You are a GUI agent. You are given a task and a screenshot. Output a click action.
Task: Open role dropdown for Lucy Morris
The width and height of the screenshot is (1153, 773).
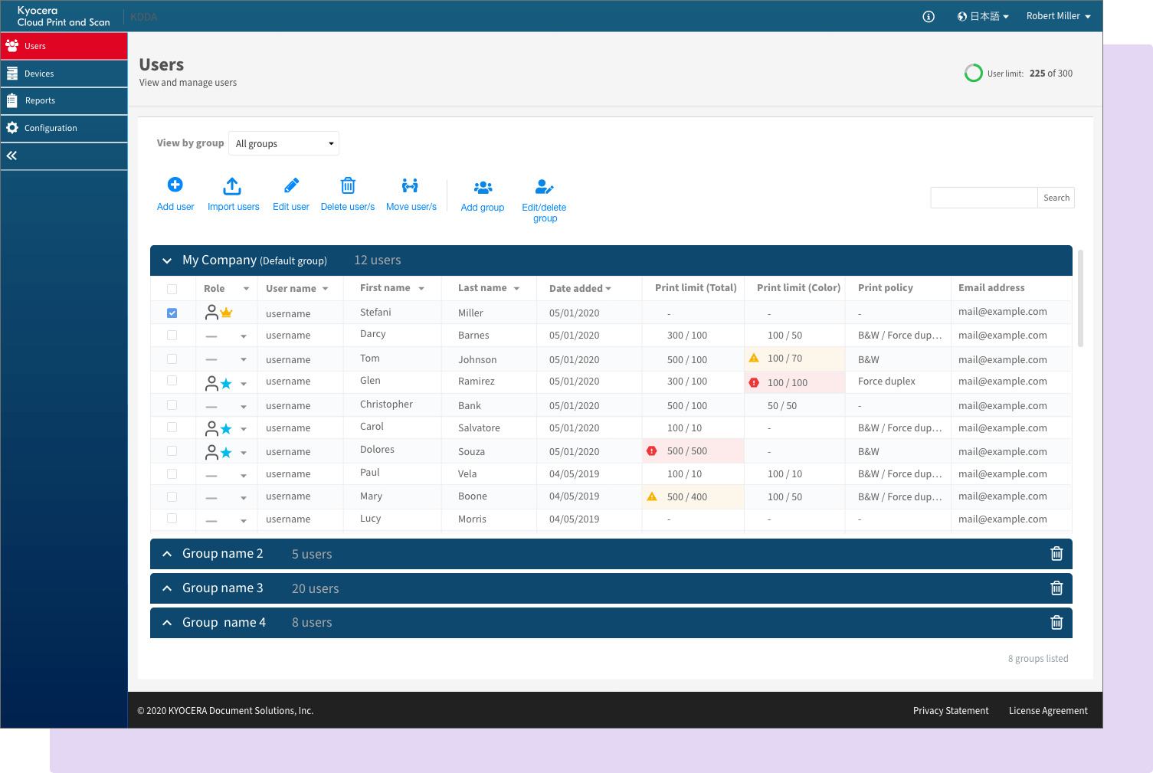coord(244,521)
